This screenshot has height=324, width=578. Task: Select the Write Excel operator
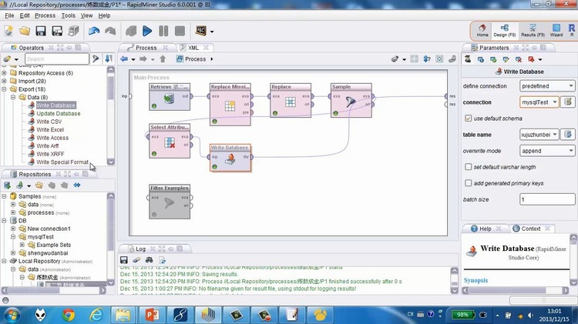tap(50, 129)
